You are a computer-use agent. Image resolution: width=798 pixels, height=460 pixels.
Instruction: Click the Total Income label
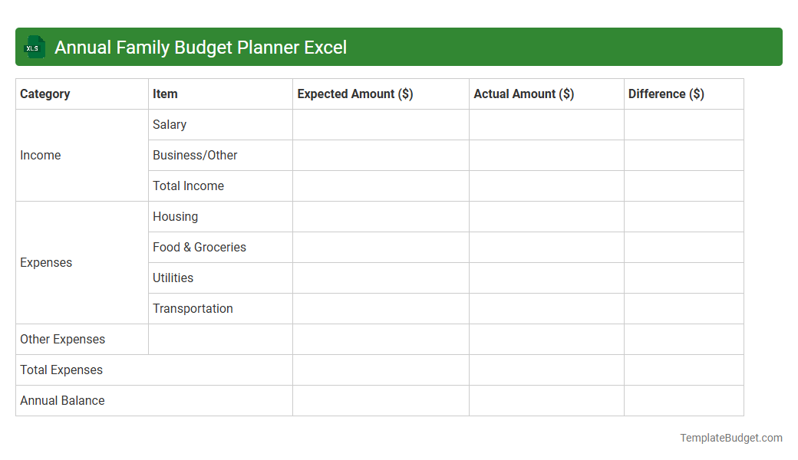pos(188,186)
